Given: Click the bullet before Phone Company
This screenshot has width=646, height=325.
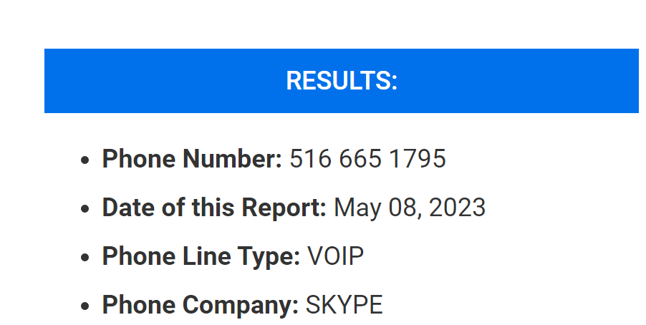Looking at the screenshot, I should (85, 306).
